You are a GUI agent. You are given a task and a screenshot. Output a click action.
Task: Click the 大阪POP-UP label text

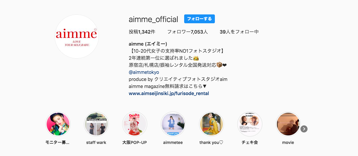pos(135,142)
